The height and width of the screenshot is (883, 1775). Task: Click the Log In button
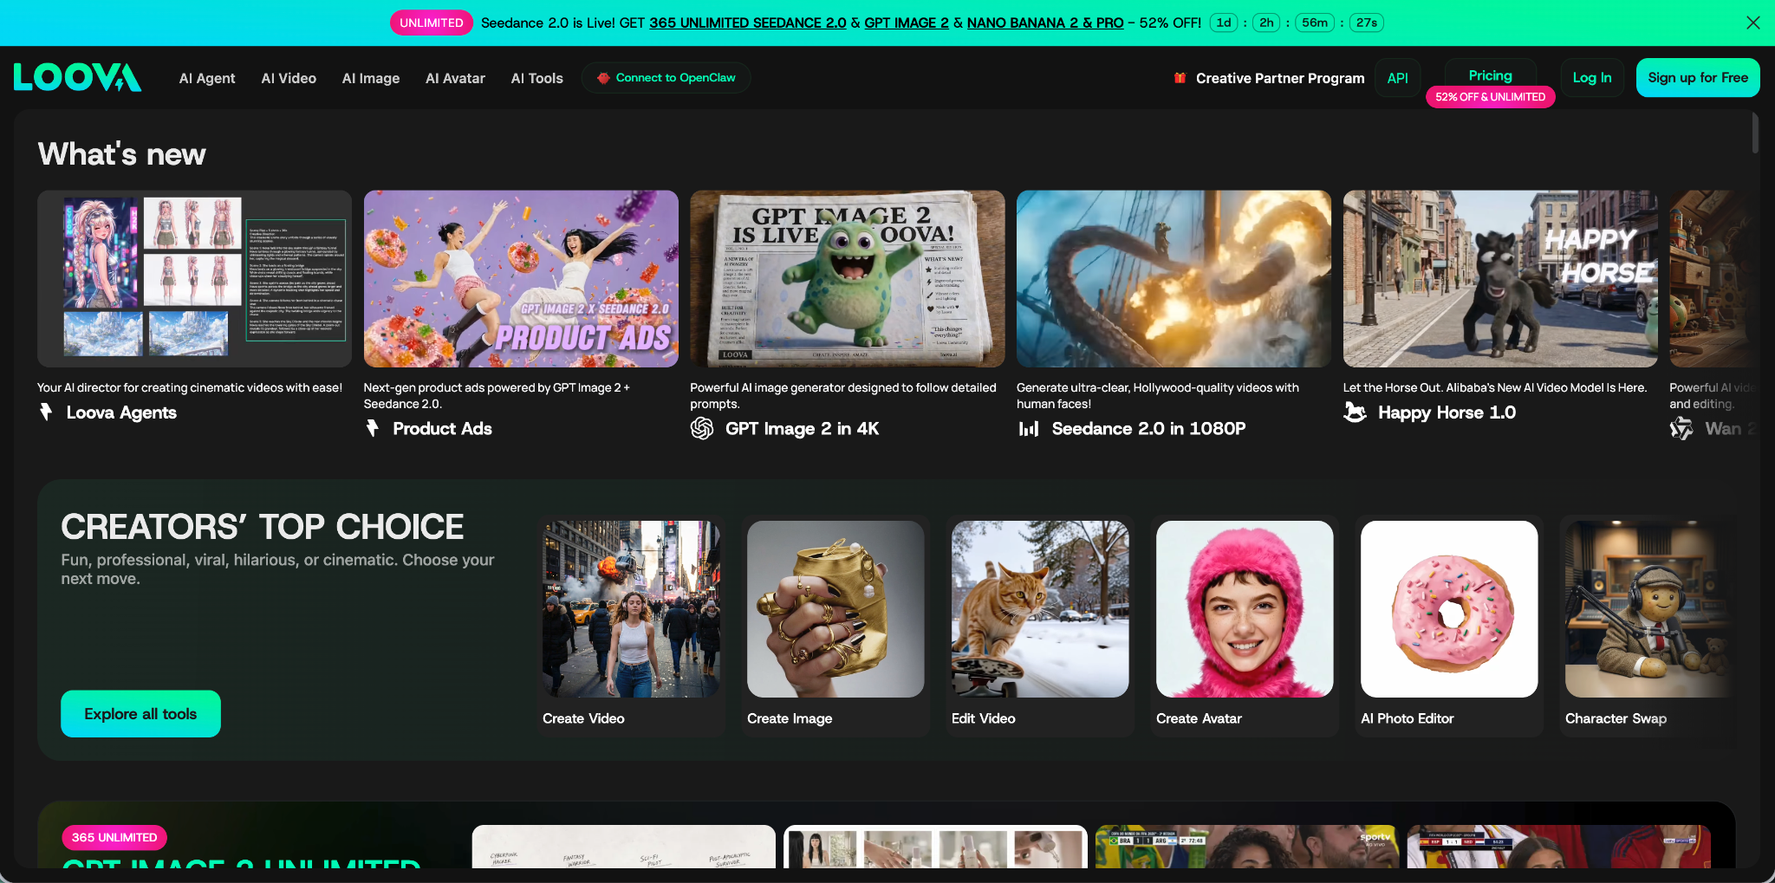[x=1592, y=78]
